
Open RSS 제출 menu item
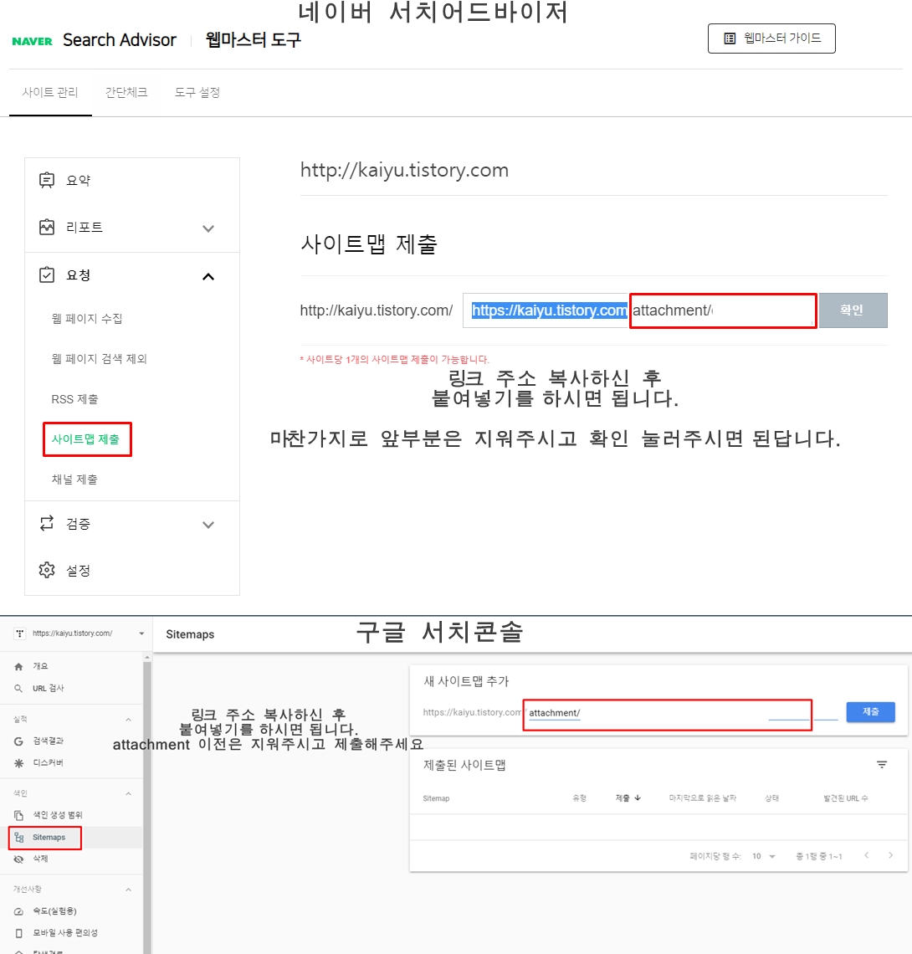point(74,399)
